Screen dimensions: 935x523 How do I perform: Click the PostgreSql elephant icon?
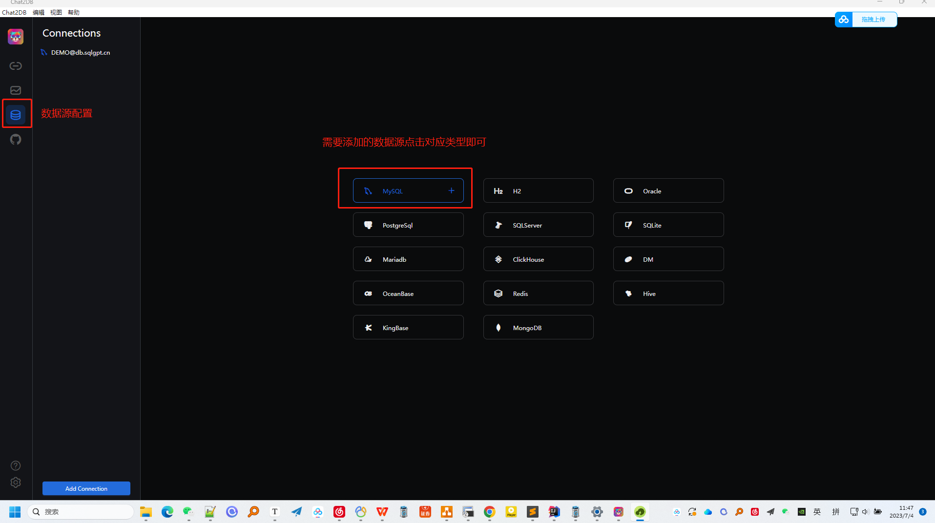(x=368, y=225)
